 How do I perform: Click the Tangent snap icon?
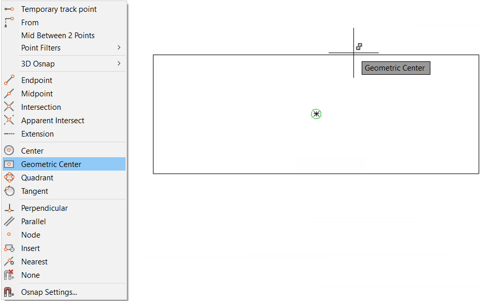[9, 191]
